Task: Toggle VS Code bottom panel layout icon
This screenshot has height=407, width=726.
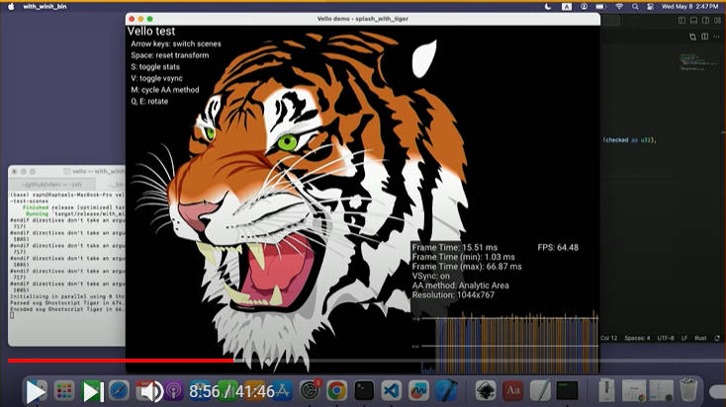Action: [x=693, y=21]
